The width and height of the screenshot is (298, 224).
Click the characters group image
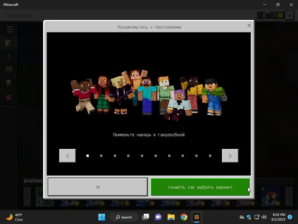149,95
